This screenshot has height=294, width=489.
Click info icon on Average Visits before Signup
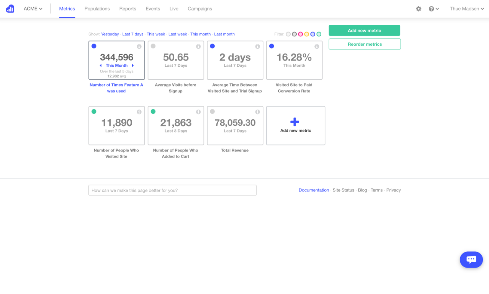pyautogui.click(x=198, y=46)
